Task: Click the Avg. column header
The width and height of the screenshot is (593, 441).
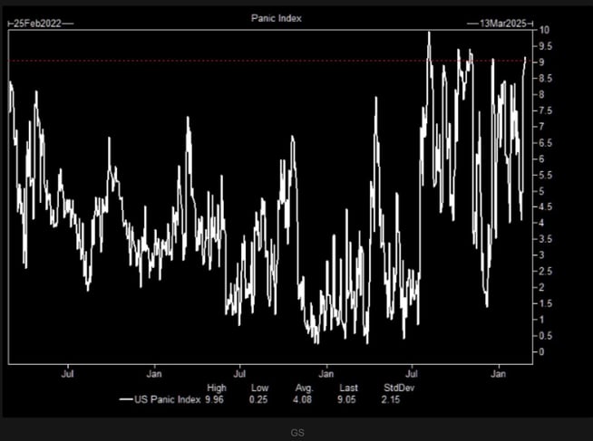Action: point(305,388)
